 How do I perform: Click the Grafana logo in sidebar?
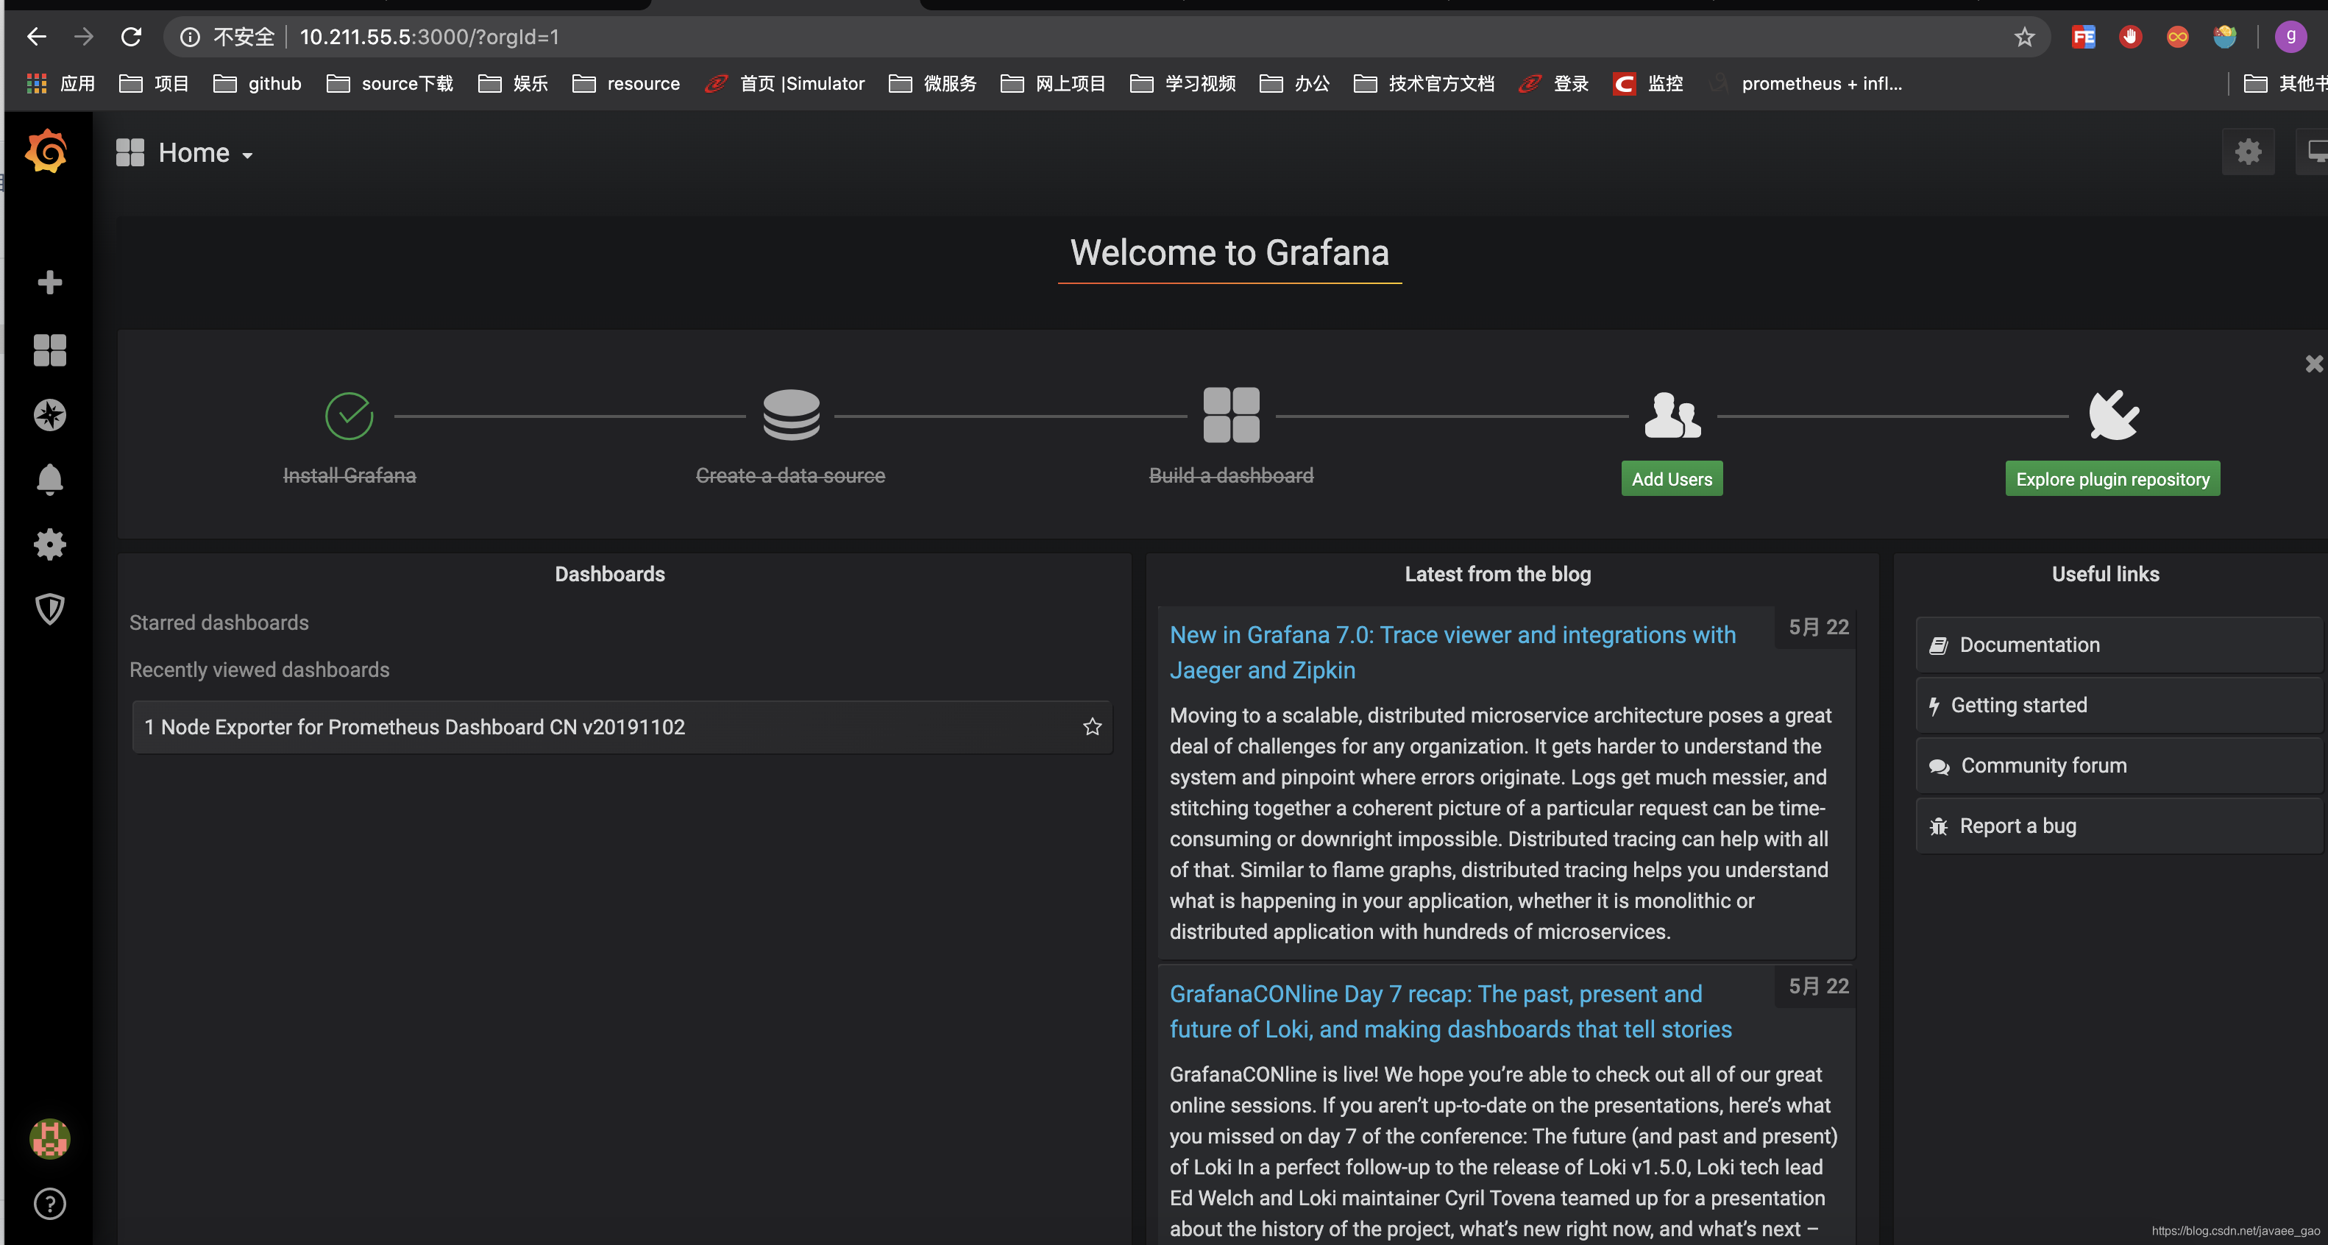point(47,152)
